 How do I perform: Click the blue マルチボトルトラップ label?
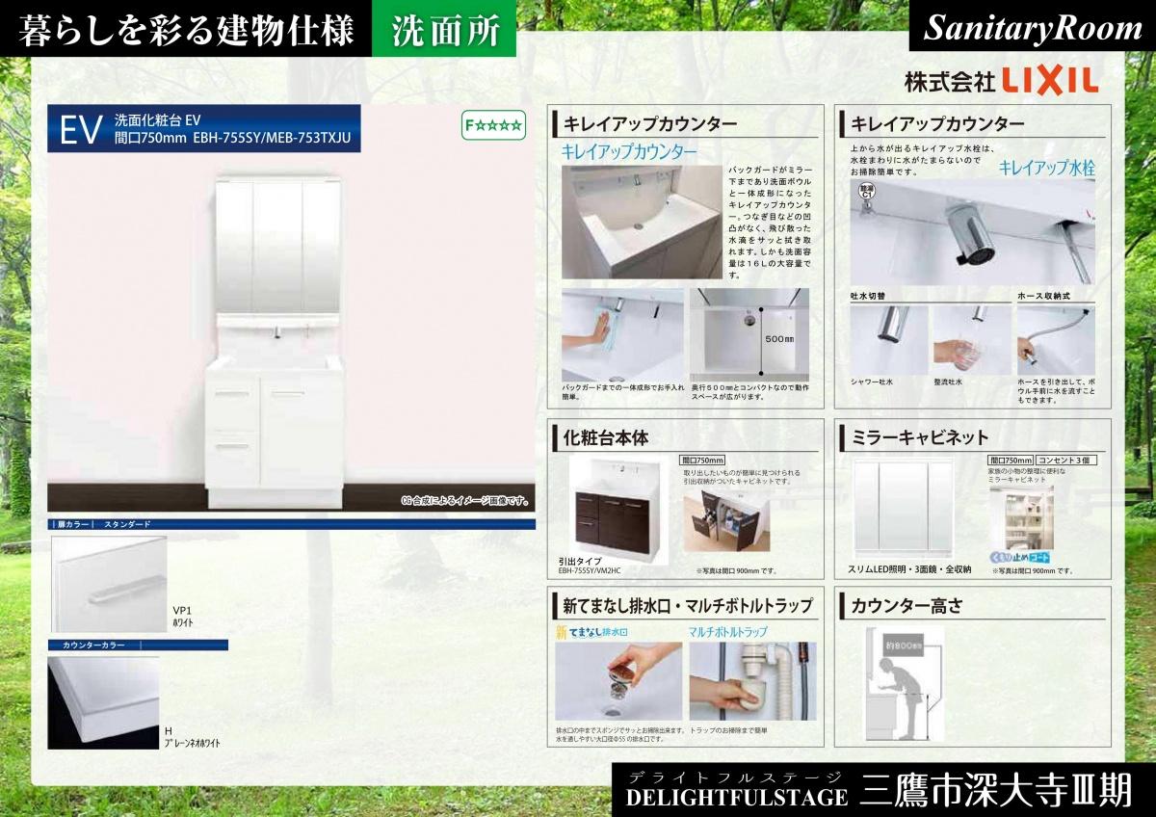pos(727,633)
